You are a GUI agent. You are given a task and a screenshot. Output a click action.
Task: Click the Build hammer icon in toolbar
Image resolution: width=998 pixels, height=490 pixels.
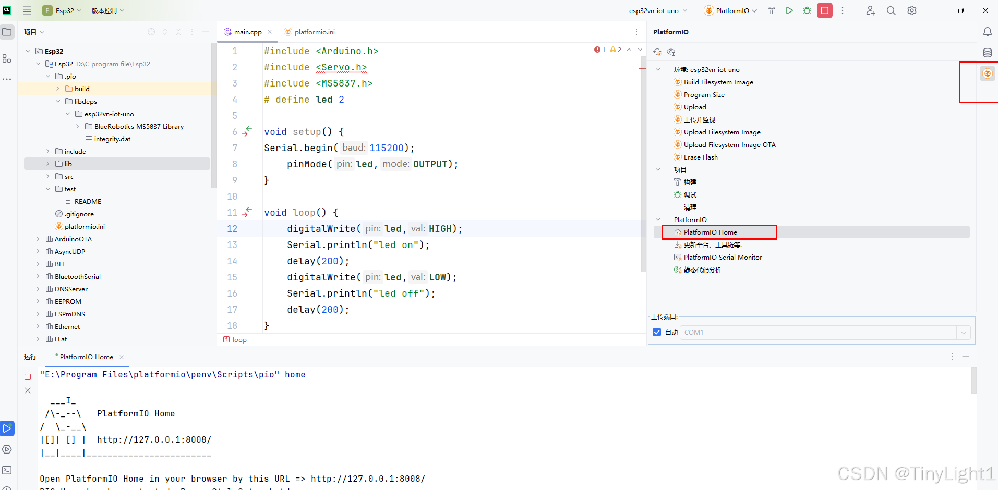(772, 10)
